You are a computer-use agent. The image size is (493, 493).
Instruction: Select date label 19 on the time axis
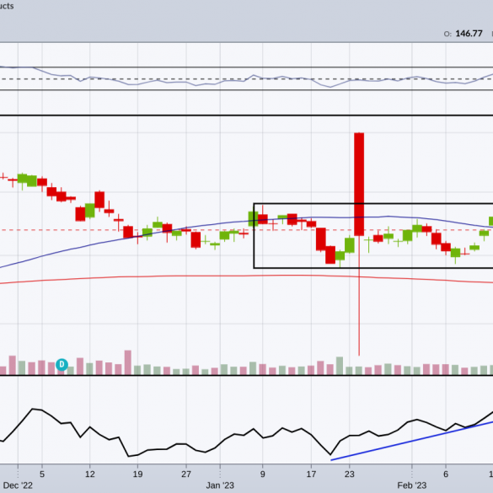click(137, 474)
